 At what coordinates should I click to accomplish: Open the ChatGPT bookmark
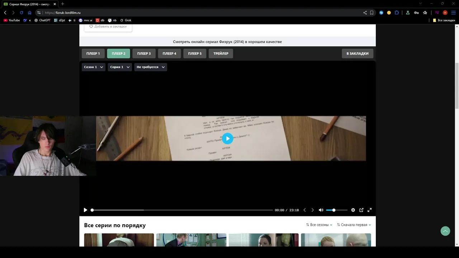coord(42,20)
